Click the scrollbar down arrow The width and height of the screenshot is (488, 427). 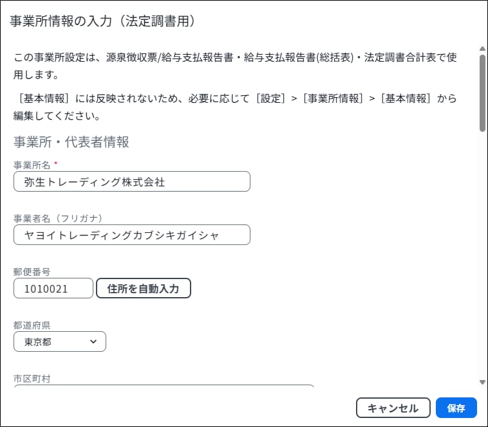point(482,382)
